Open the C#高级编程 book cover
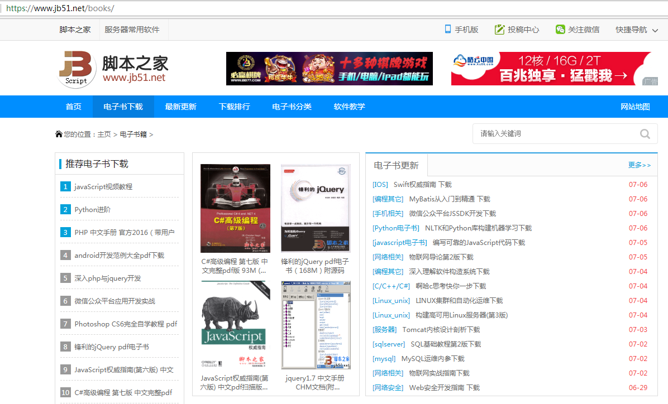Screen dimensions: 668x404 tap(235, 208)
